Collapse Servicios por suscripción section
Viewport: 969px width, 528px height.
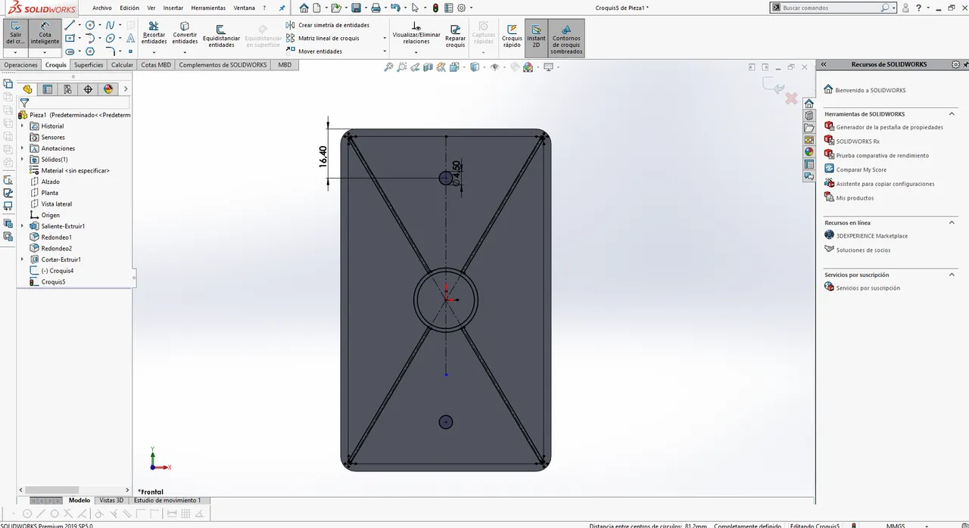click(x=952, y=275)
